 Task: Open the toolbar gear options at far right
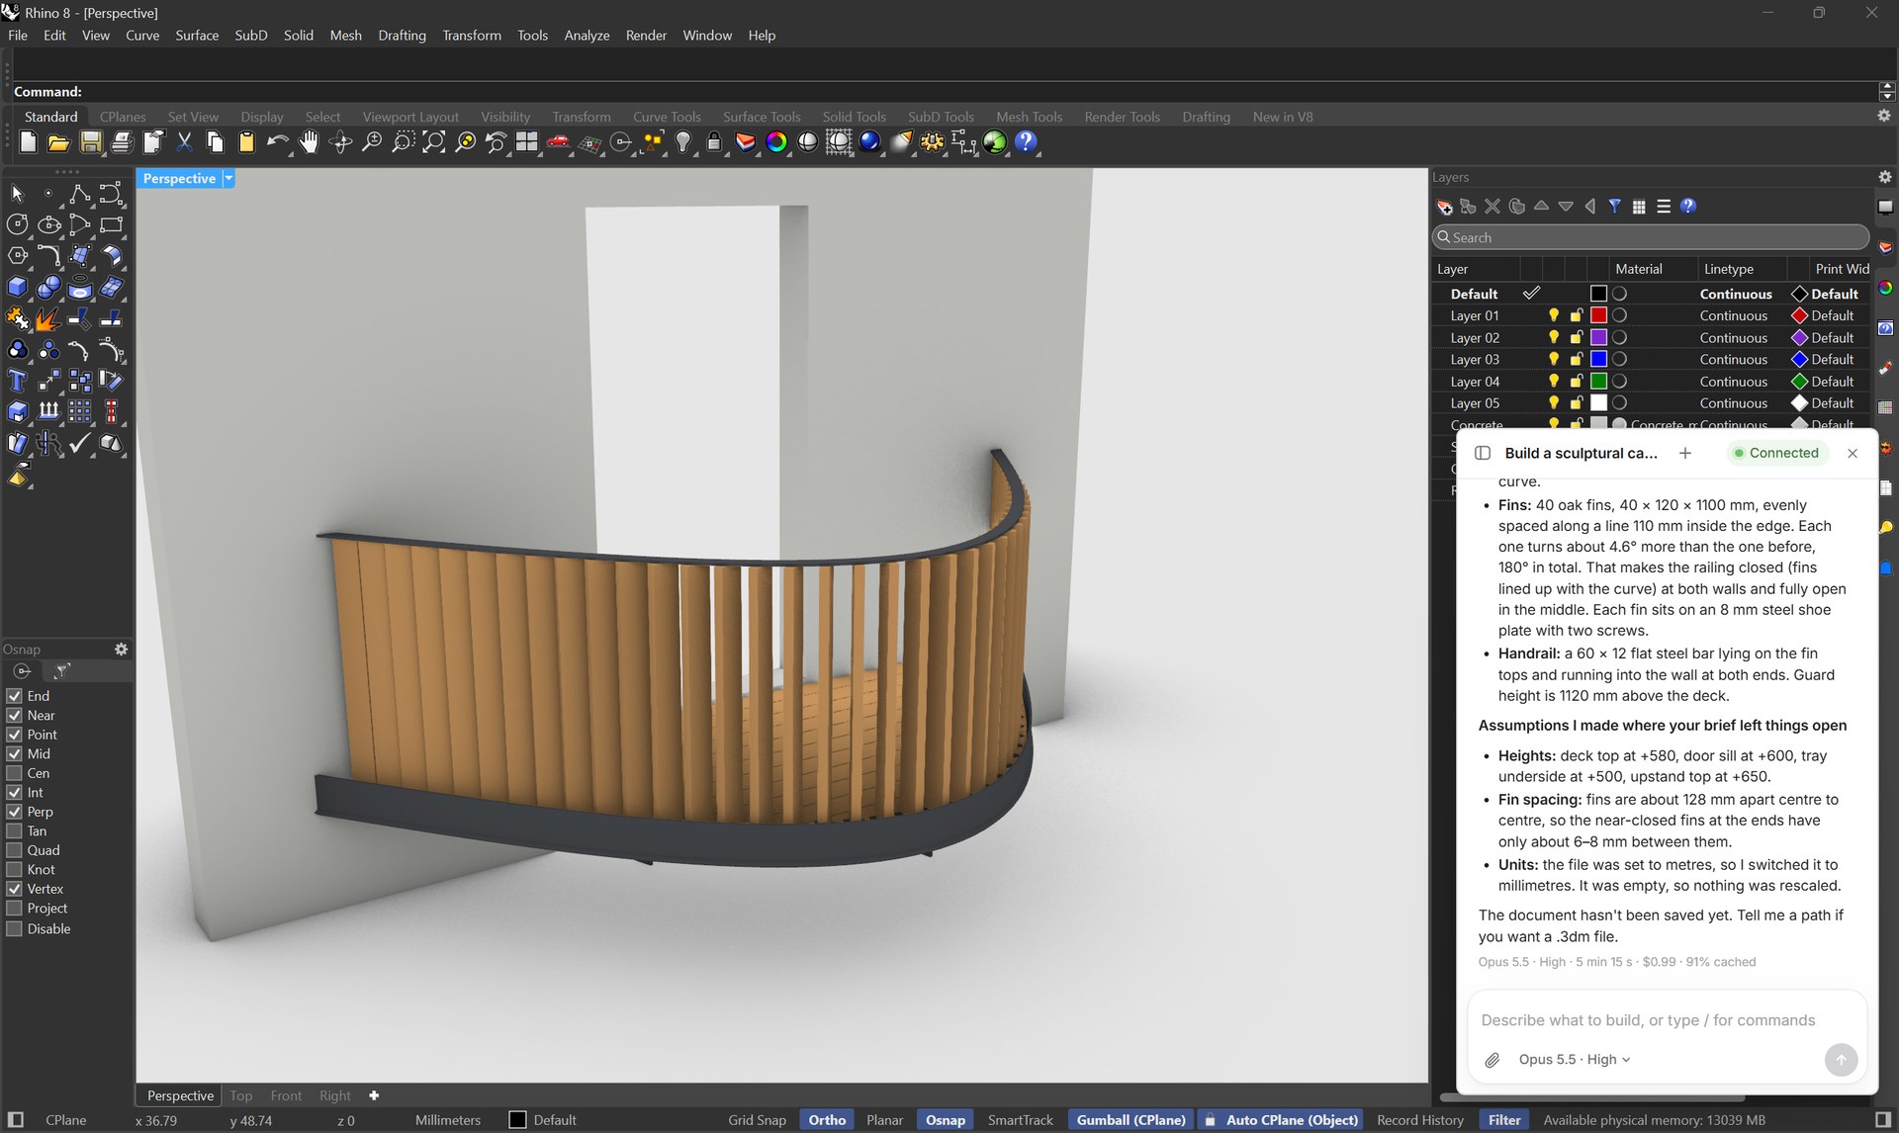click(x=1884, y=117)
